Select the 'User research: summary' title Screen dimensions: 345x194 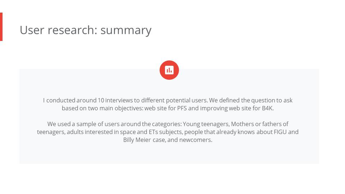86,30
